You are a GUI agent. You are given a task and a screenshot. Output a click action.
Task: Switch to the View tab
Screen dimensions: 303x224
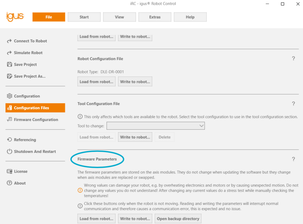[119, 17]
